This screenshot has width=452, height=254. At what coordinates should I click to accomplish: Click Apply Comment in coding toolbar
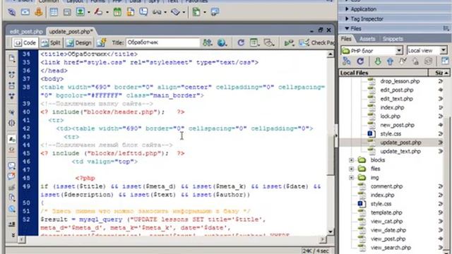coord(12,166)
